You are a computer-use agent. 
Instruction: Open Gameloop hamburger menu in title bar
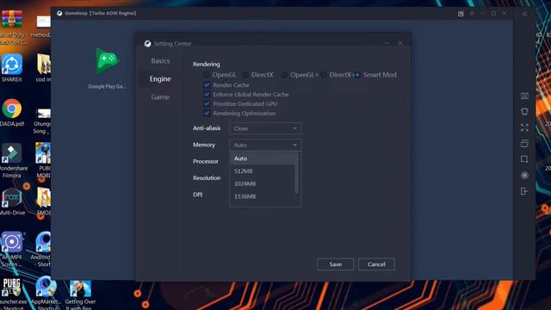(472, 14)
